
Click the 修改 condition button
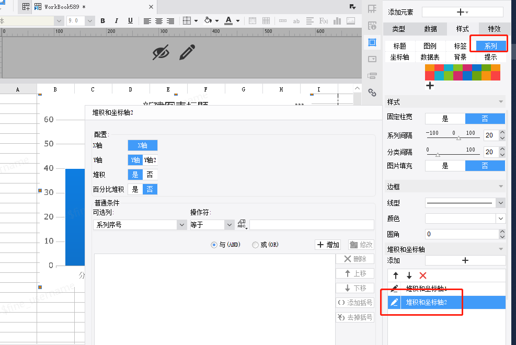click(361, 245)
